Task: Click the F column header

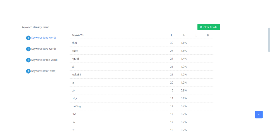Action: [x=172, y=35]
